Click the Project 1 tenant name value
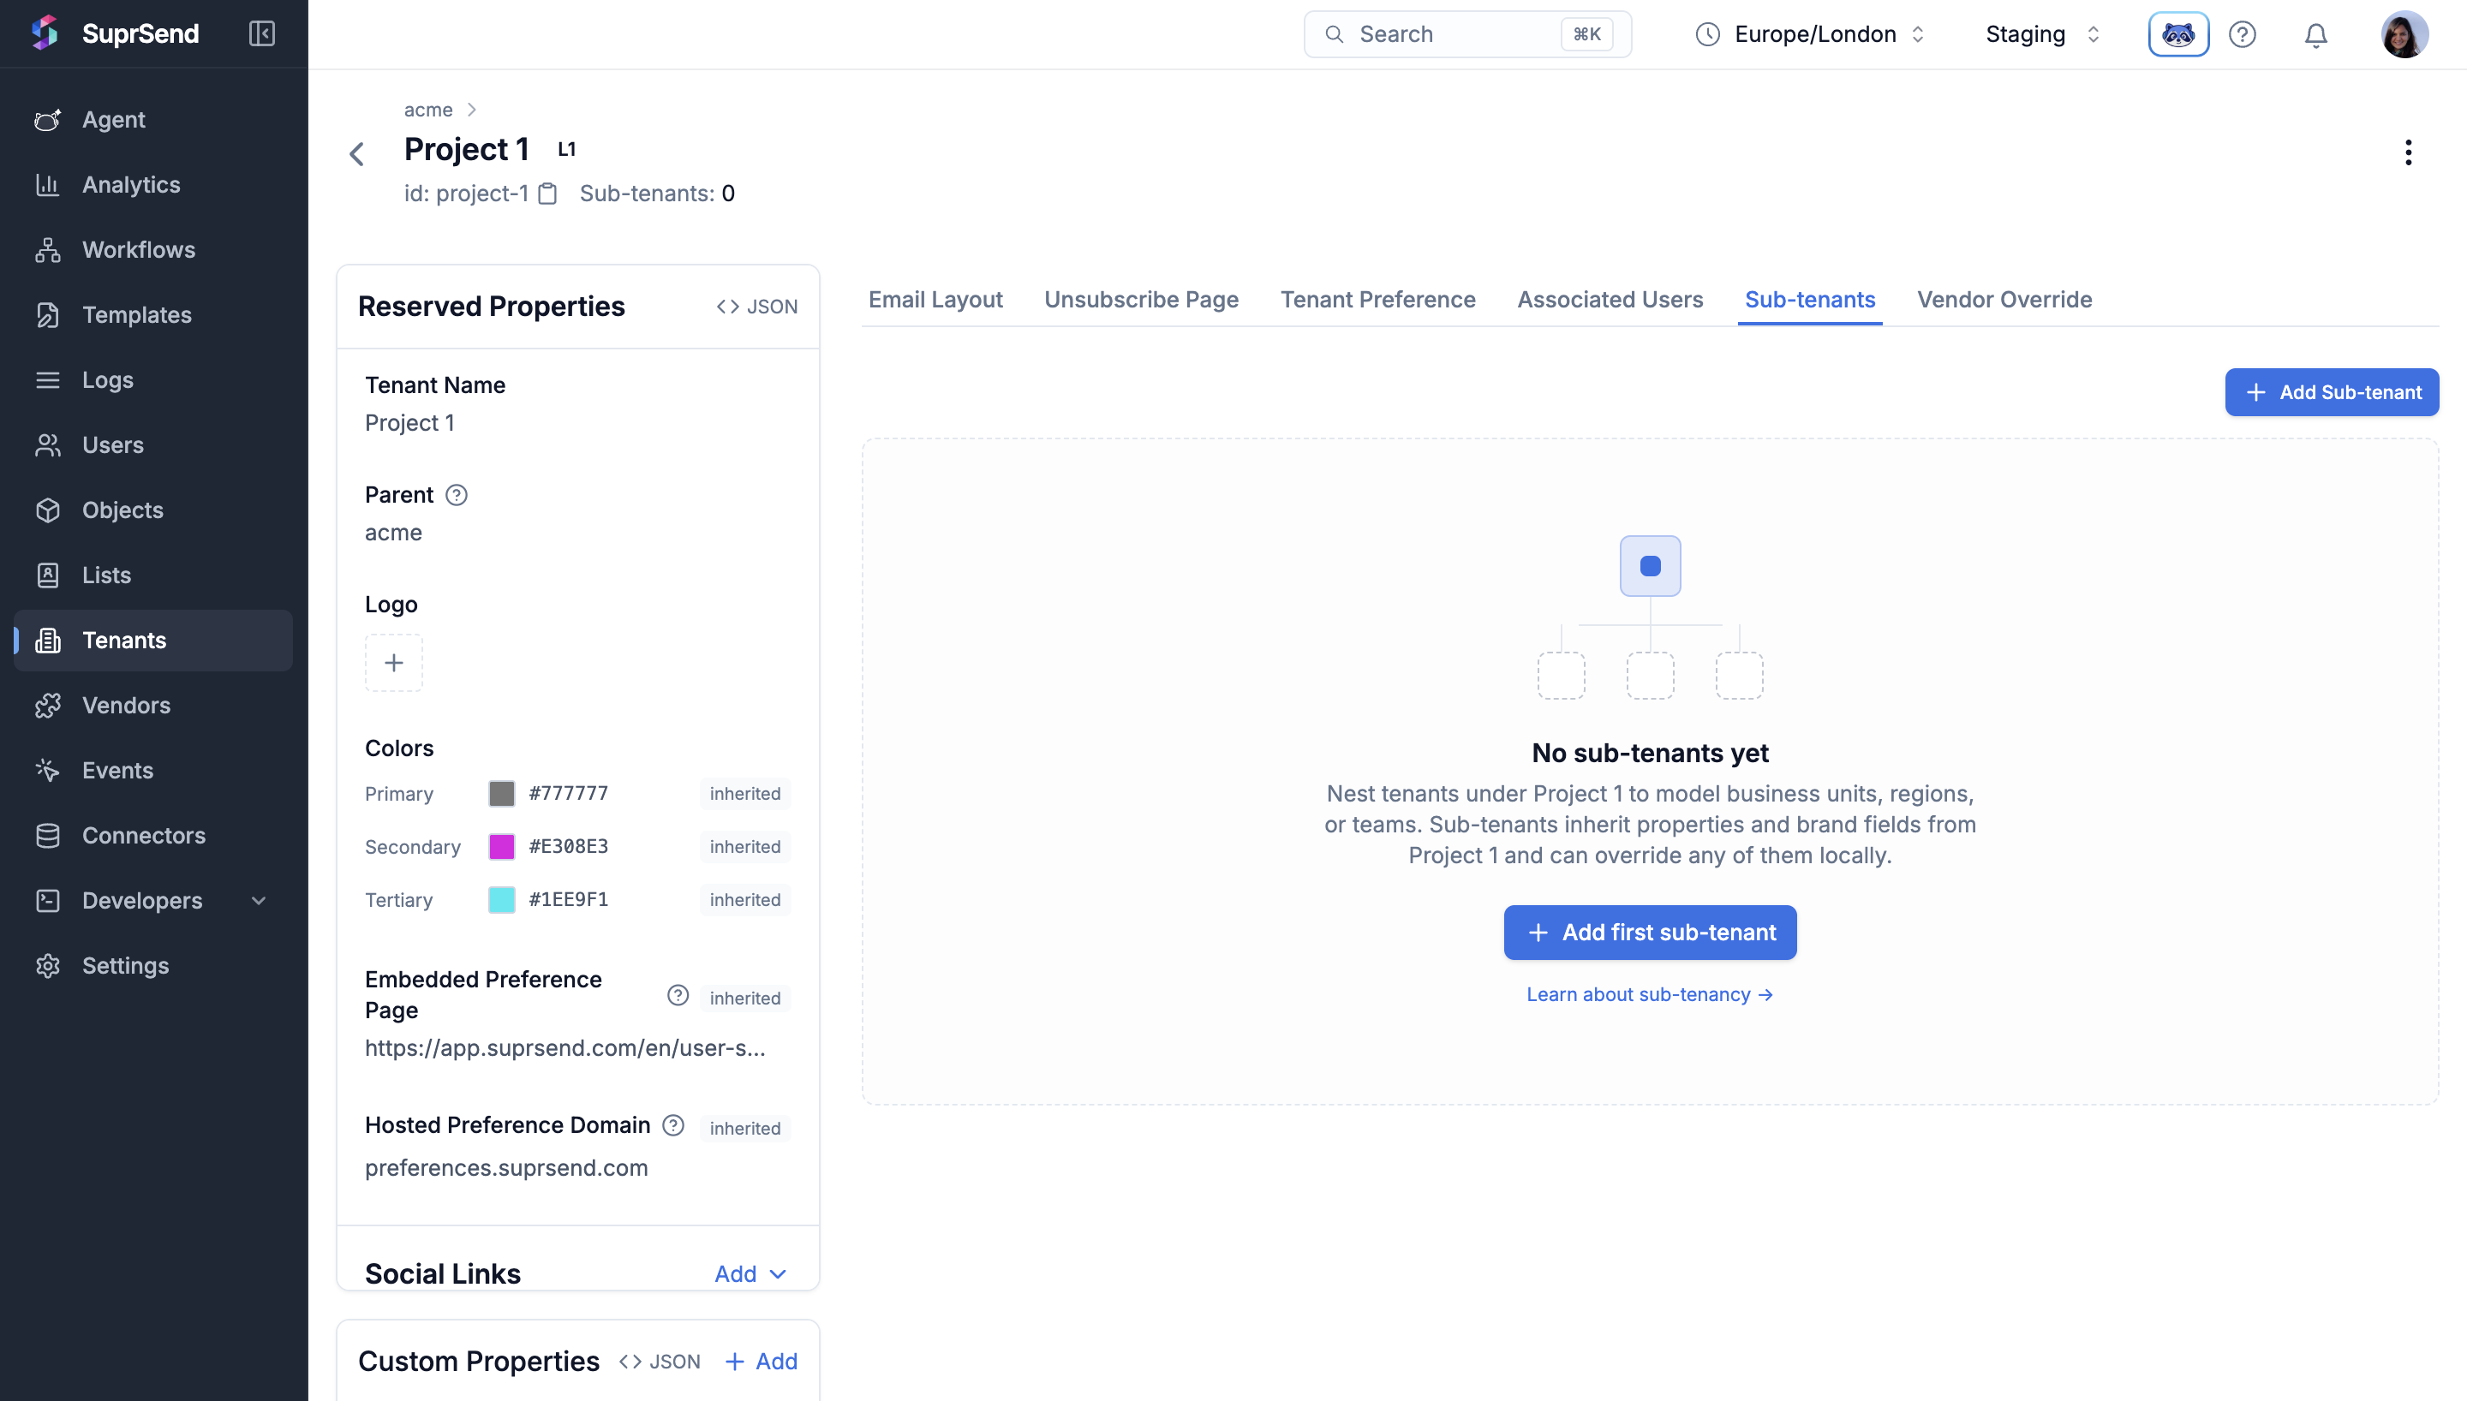This screenshot has width=2467, height=1401. coord(409,423)
